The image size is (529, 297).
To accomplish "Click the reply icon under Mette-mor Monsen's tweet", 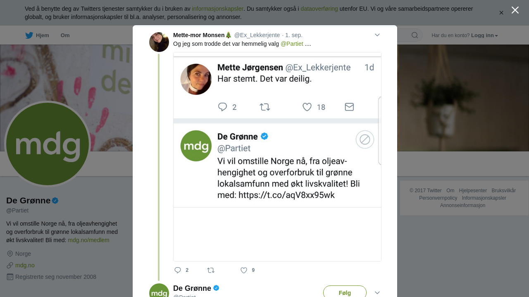I will pyautogui.click(x=178, y=270).
